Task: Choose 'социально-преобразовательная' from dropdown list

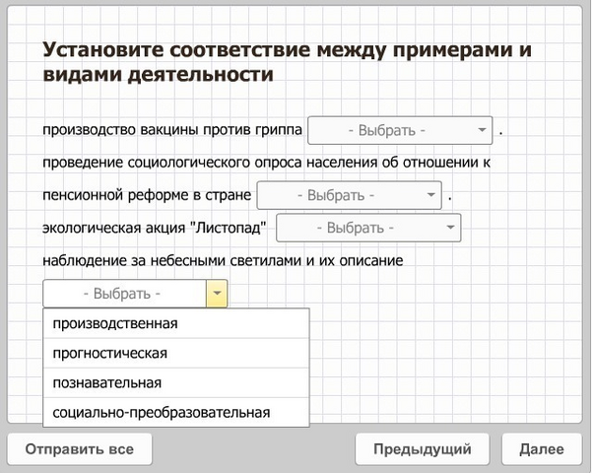Action: point(176,412)
